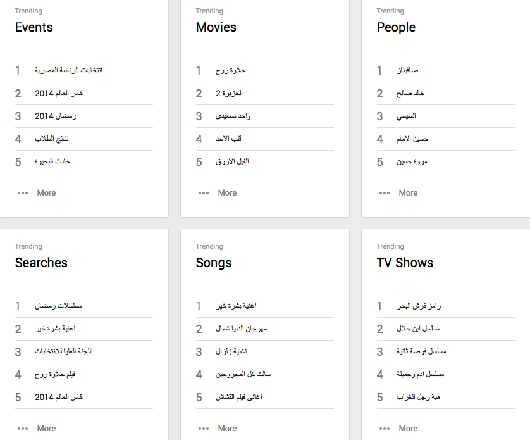Click the three-dots icon in TV Shows card
Screen dimensions: 530x440
click(x=385, y=429)
